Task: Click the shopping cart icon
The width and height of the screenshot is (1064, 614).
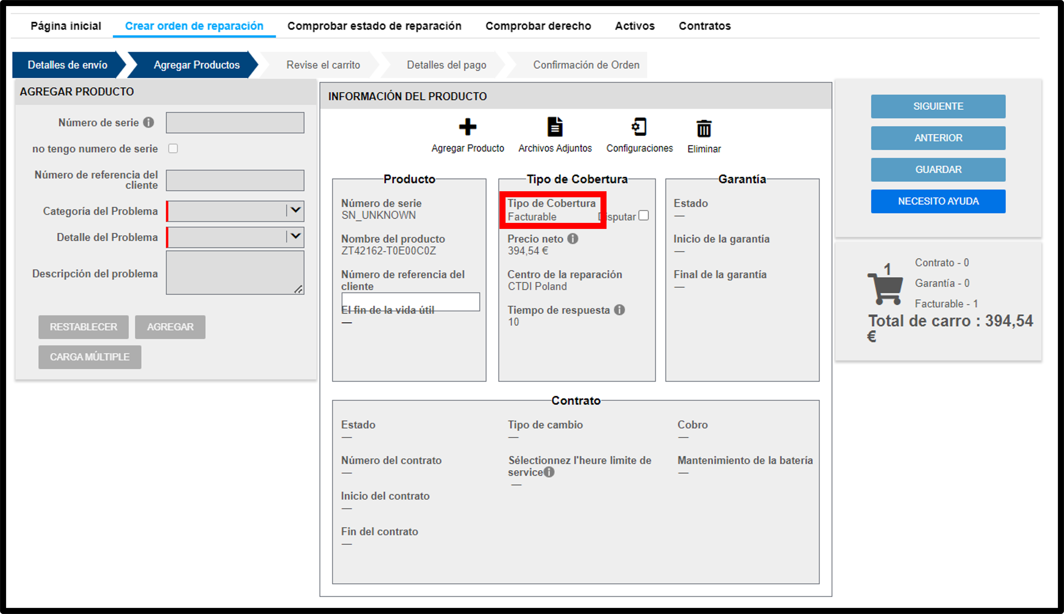Action: [885, 289]
